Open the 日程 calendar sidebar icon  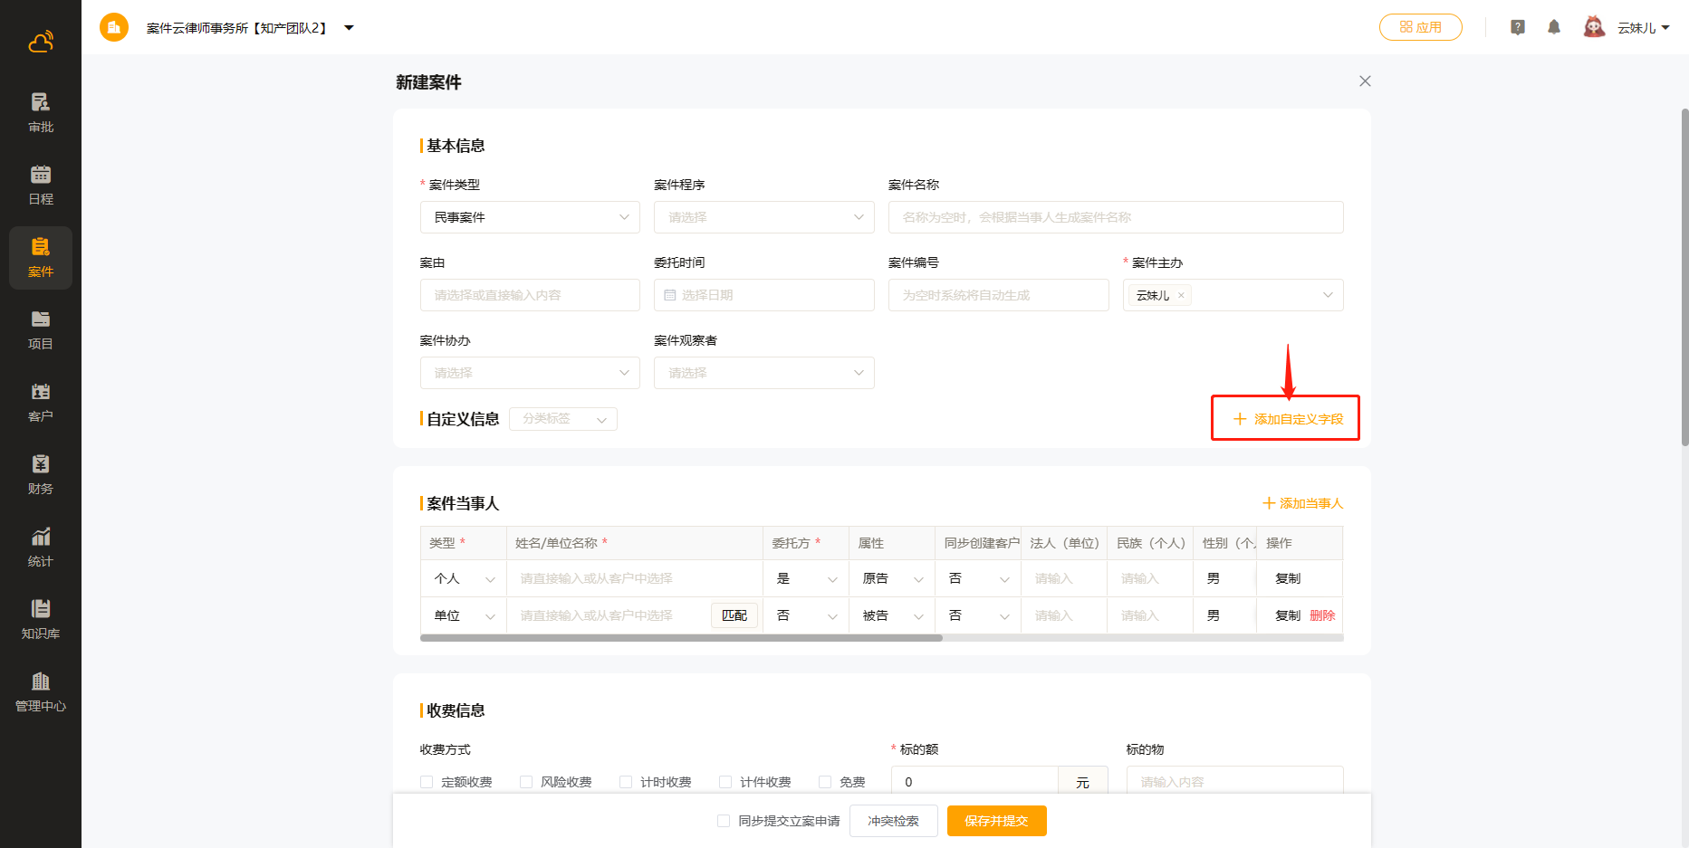pyautogui.click(x=41, y=185)
